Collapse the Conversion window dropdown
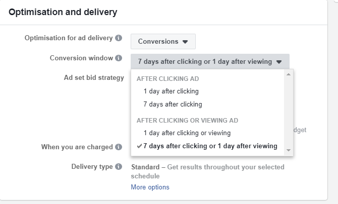 [210, 62]
